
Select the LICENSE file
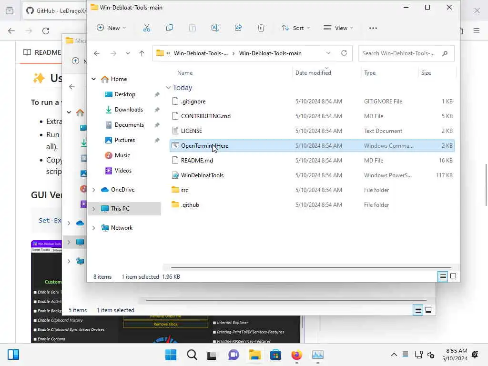click(312, 131)
